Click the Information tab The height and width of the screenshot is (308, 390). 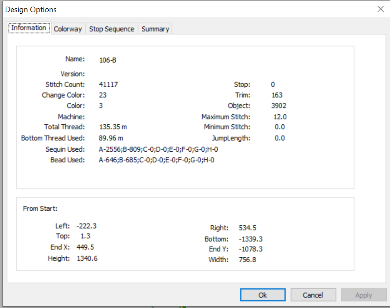coord(29,28)
